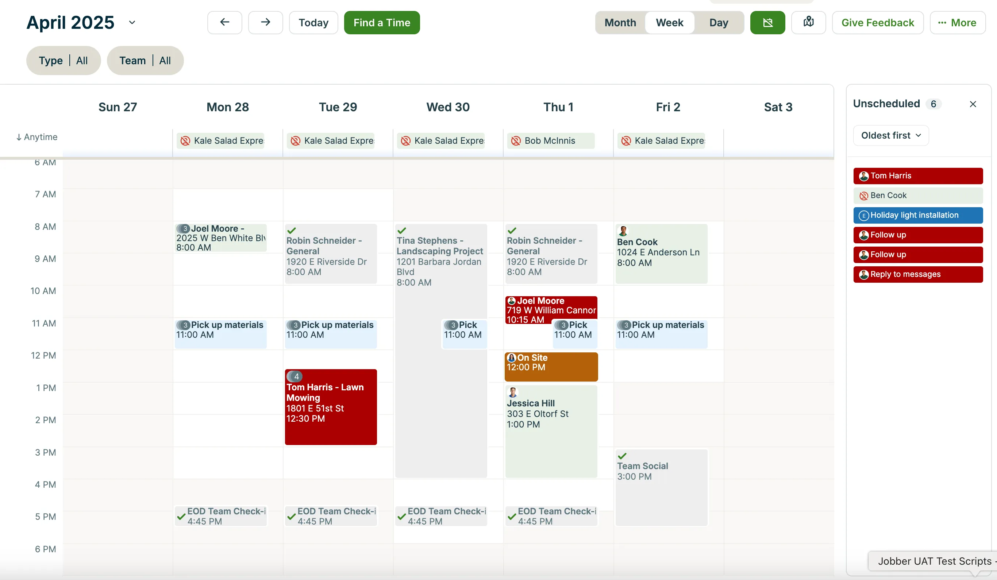Select the Fri 2 day header
The image size is (997, 580).
668,107
